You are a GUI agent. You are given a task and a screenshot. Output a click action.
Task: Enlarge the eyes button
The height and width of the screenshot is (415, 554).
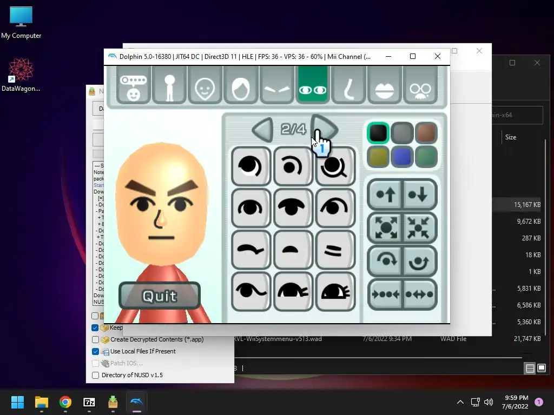click(385, 227)
